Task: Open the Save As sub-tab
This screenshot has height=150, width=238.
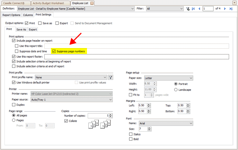Action: (21, 29)
